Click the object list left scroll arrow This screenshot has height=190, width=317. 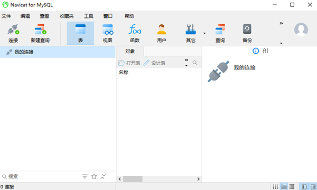pos(120,179)
